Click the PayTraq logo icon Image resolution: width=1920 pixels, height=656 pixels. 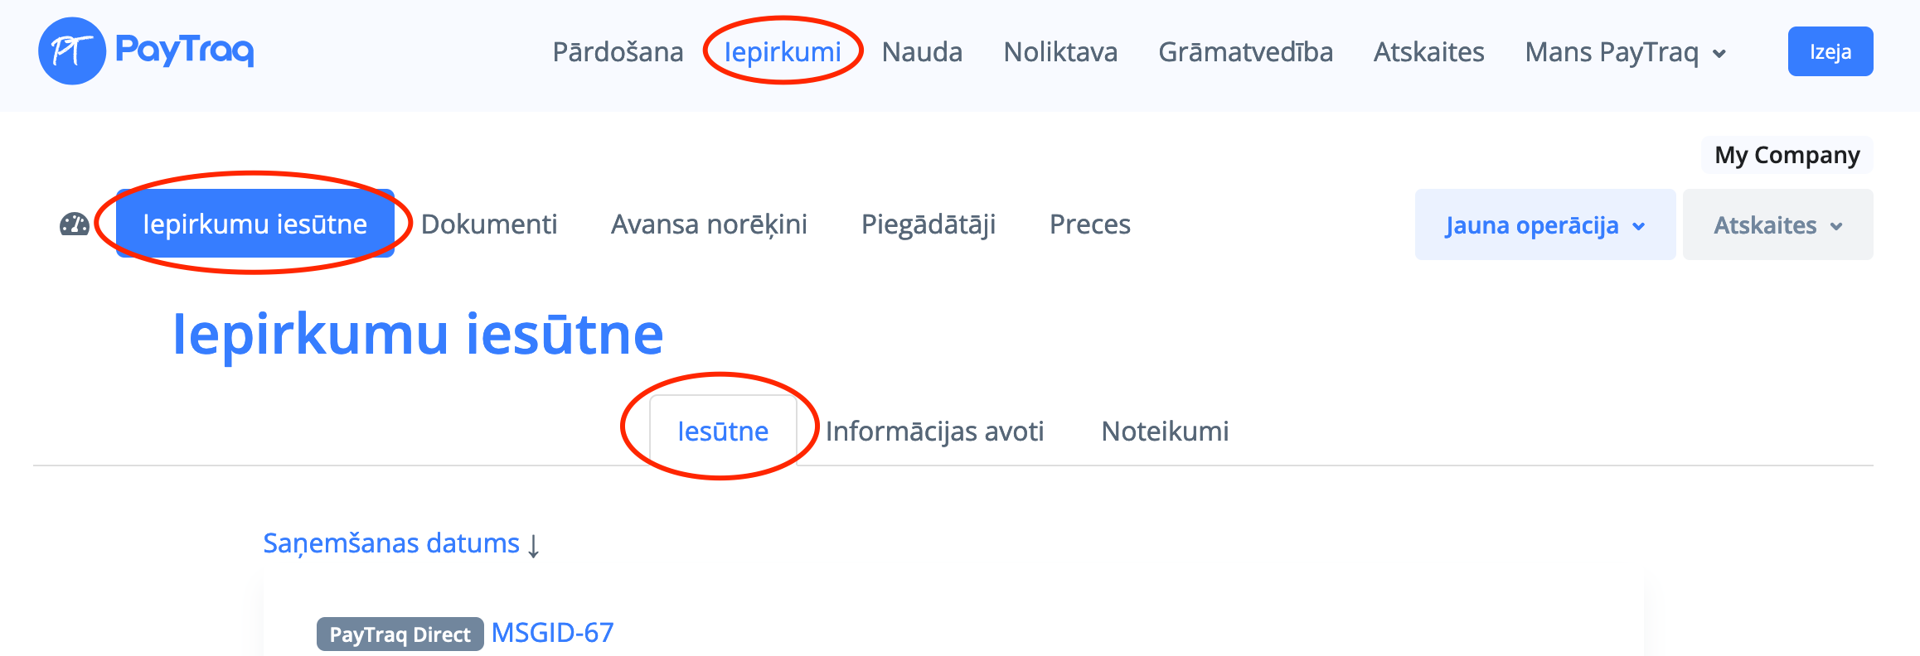[x=72, y=51]
